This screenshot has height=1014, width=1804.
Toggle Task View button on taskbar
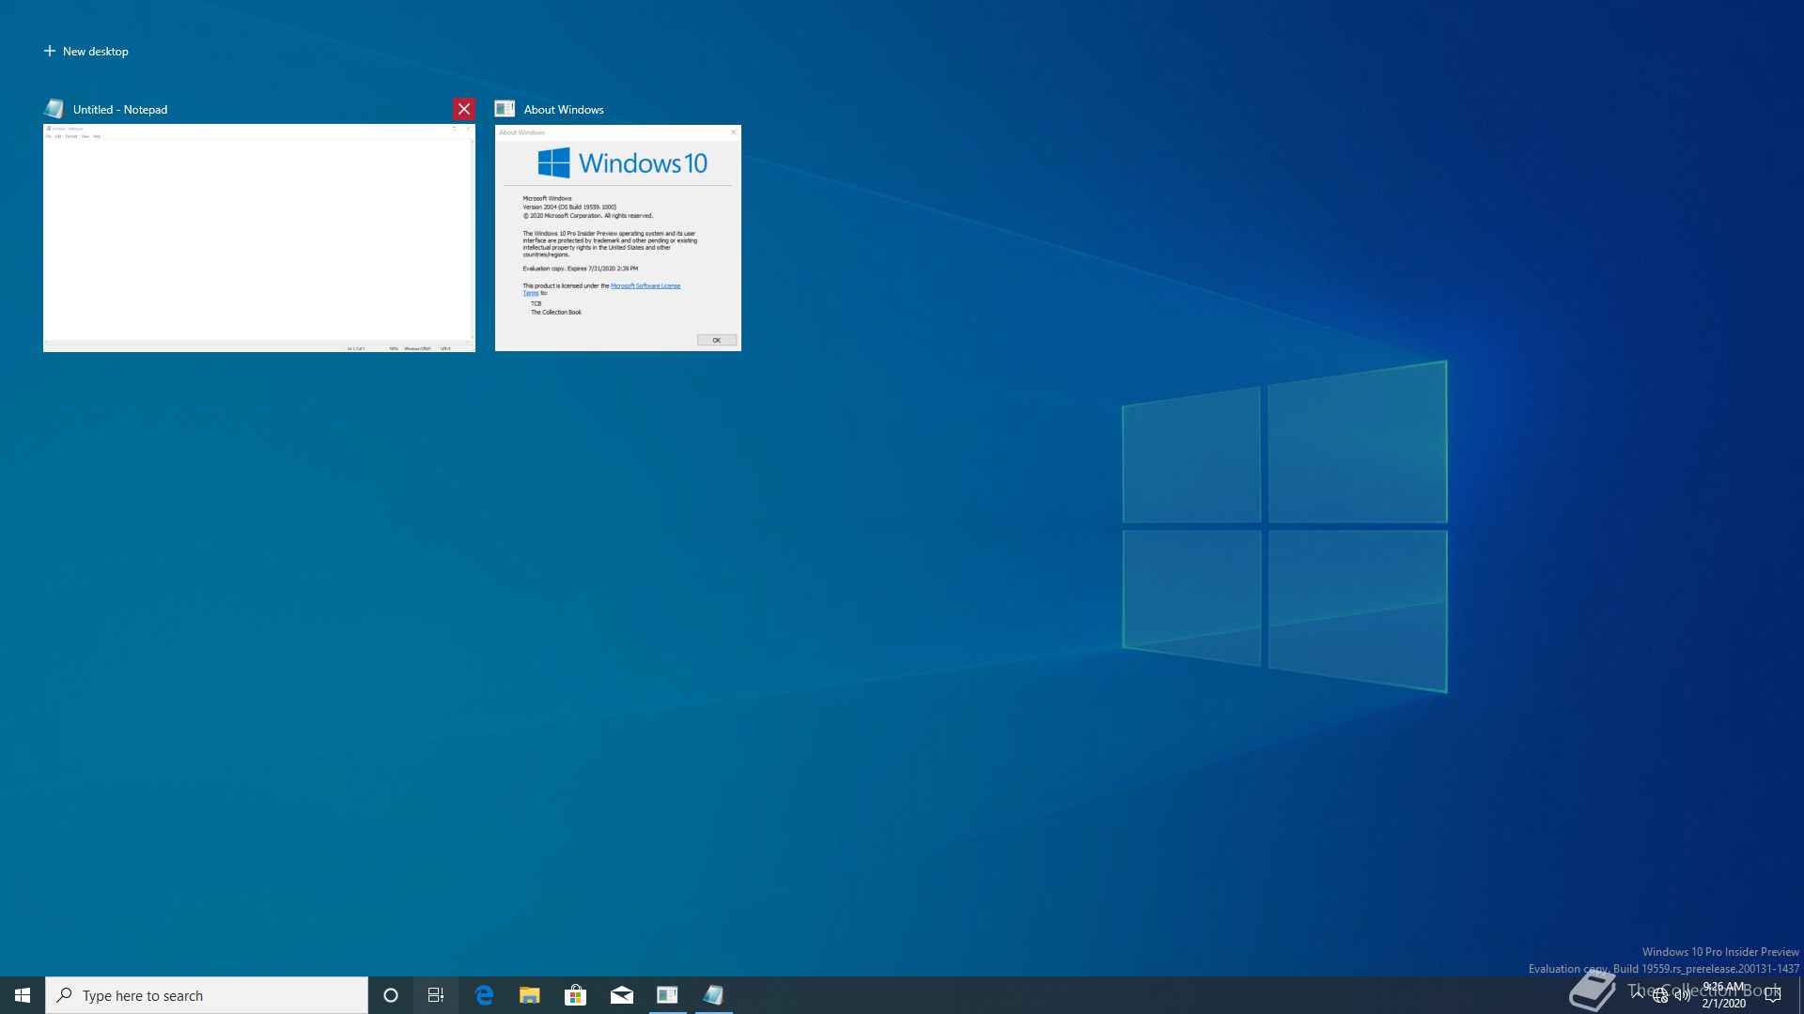click(x=436, y=995)
